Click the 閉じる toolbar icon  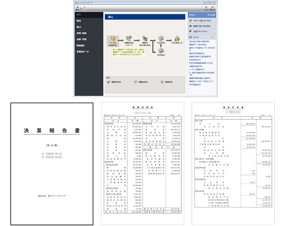(213, 7)
